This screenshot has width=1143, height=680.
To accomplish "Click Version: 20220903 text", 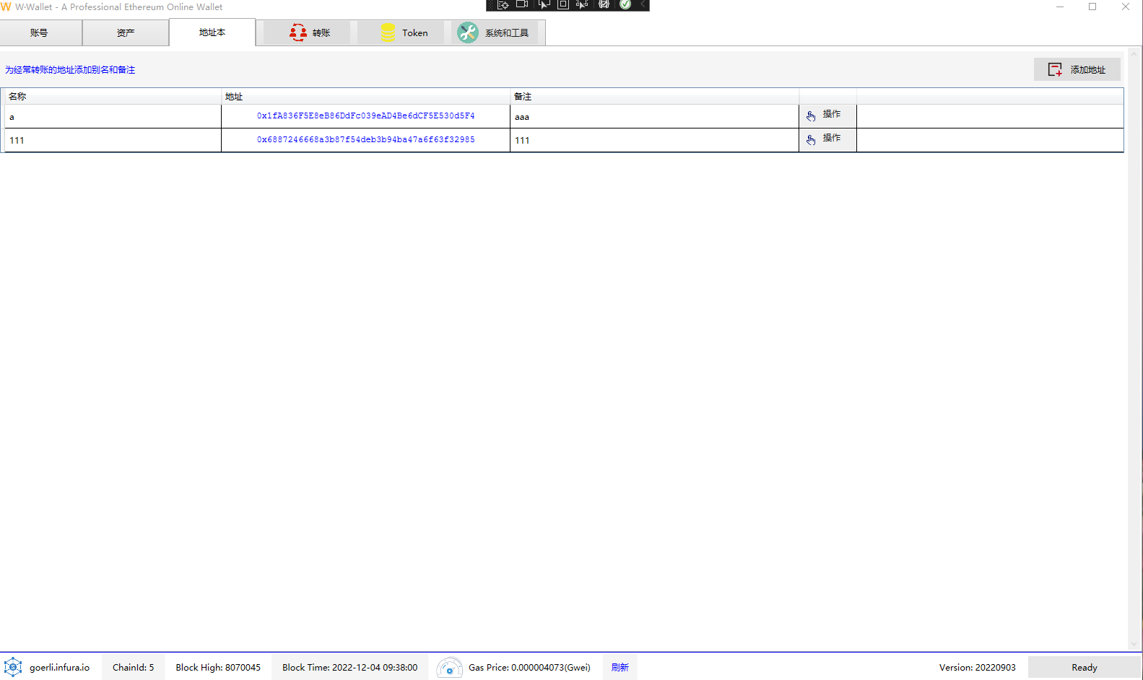I will coord(978,667).
